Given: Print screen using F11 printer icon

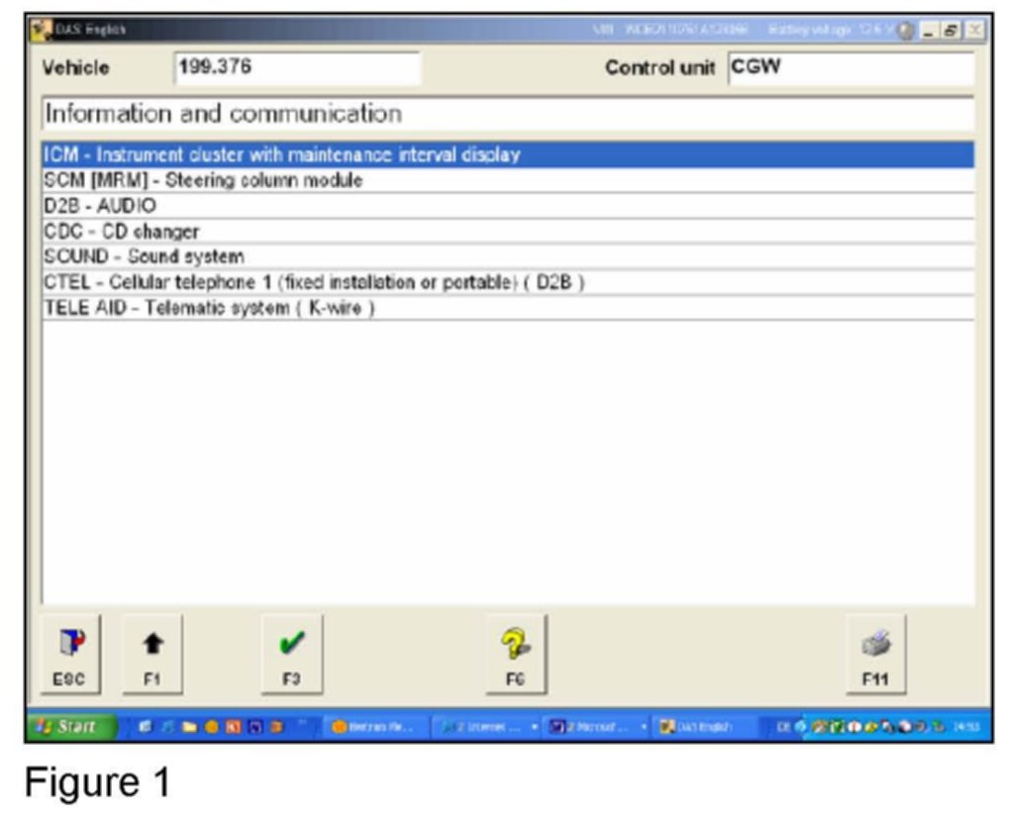Looking at the screenshot, I should [875, 653].
